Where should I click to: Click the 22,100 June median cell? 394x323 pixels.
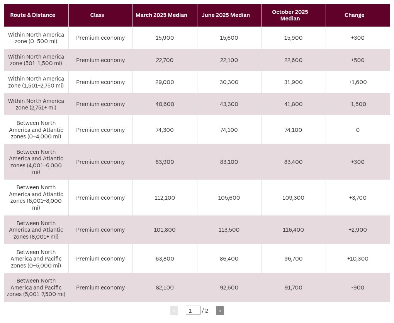click(x=229, y=60)
